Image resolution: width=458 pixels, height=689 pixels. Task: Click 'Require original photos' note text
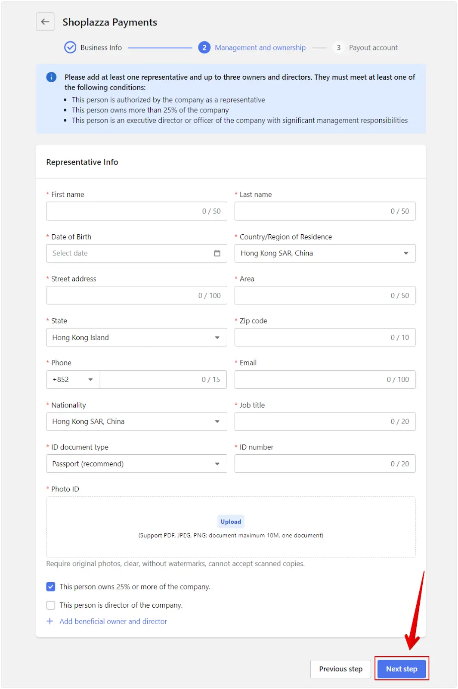click(175, 564)
